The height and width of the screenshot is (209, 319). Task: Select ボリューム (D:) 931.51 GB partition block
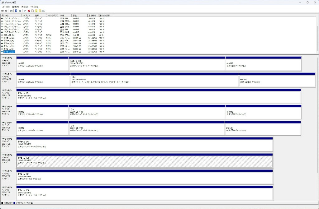click(x=159, y=96)
